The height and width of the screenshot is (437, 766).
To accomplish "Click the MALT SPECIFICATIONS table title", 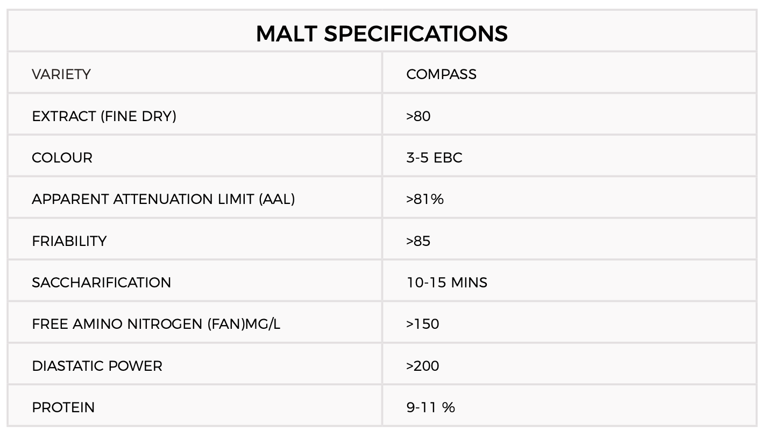I will point(382,33).
